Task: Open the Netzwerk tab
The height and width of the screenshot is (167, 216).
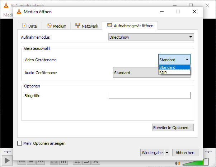Action: click(x=86, y=26)
